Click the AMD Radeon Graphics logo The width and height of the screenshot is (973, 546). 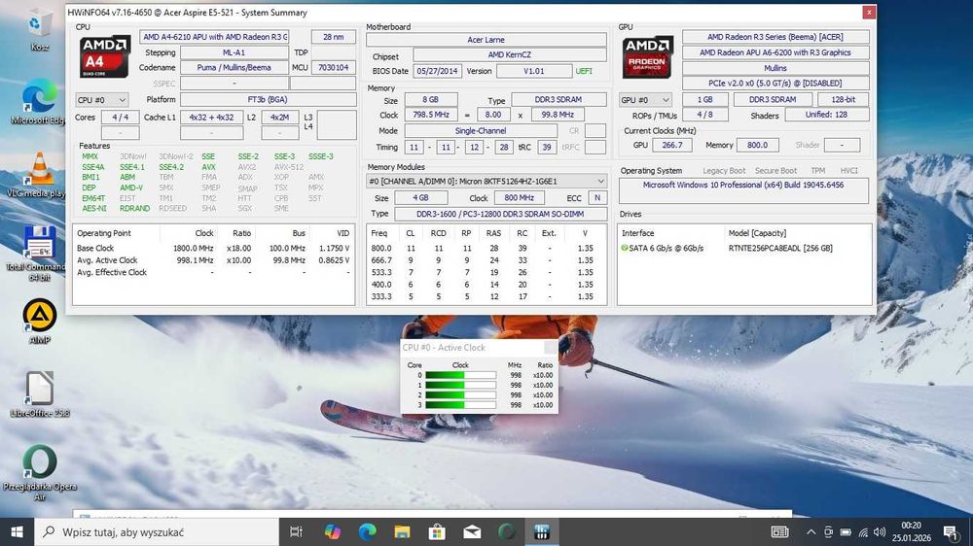click(x=647, y=56)
